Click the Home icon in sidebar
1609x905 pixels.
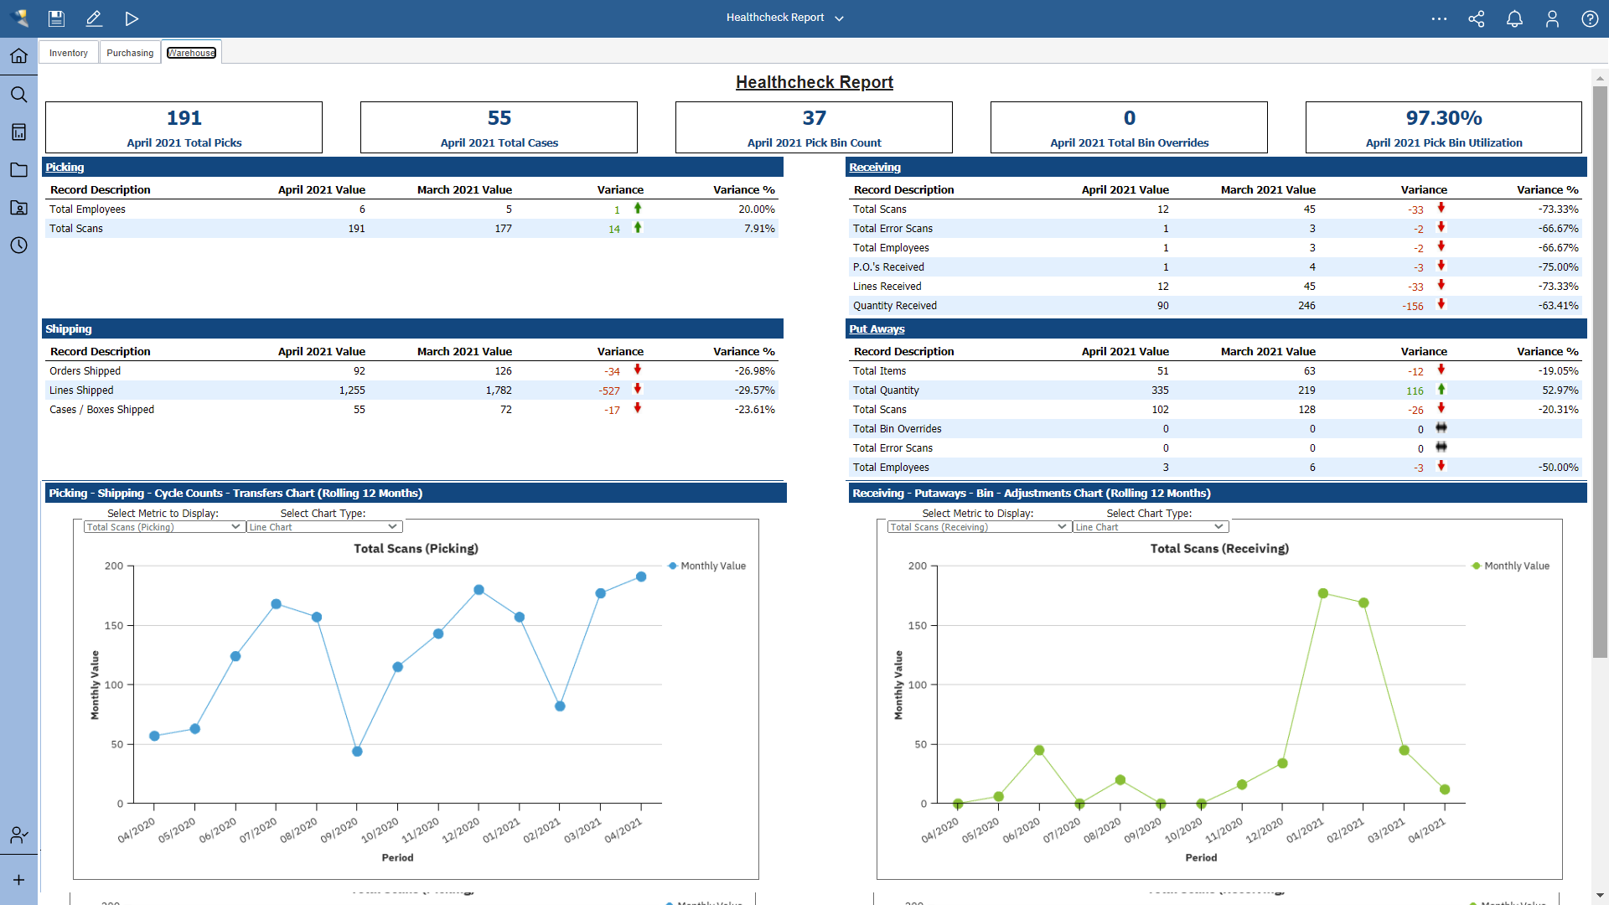tap(18, 56)
